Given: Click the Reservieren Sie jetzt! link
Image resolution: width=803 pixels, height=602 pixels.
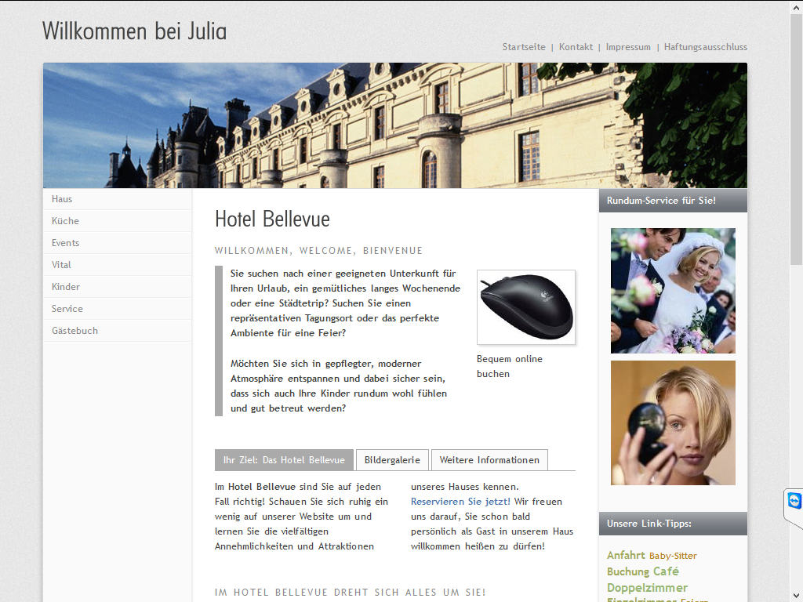Looking at the screenshot, I should 460,502.
